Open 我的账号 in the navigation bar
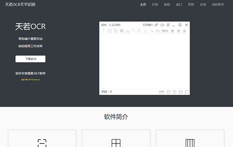233x147 pixels. click(218, 5)
